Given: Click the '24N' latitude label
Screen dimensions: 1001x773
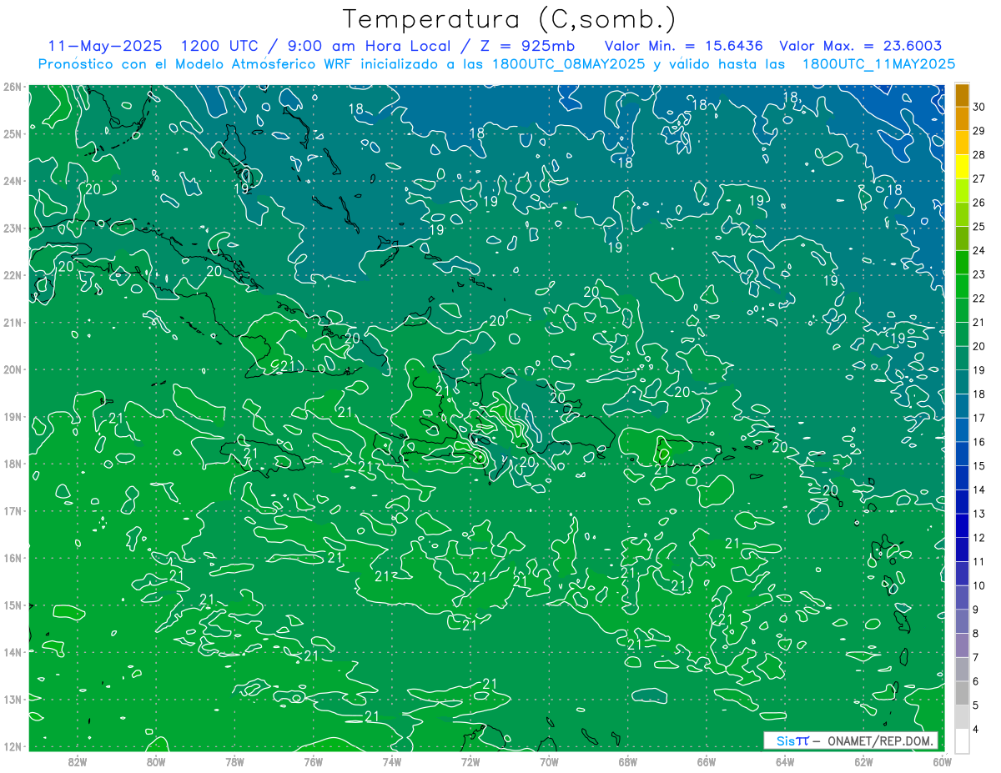Looking at the screenshot, I should [x=13, y=181].
